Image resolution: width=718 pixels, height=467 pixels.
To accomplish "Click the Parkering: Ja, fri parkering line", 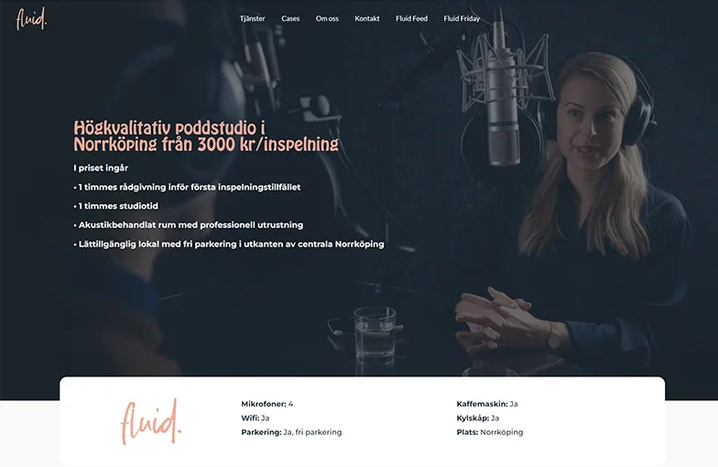I will click(291, 432).
